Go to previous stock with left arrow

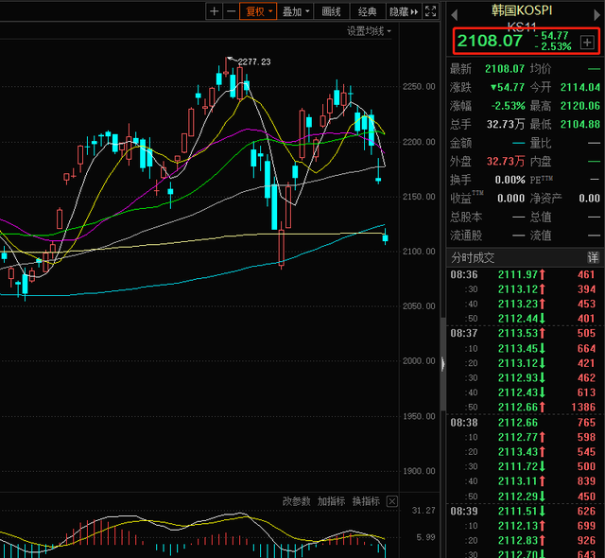[x=454, y=13]
